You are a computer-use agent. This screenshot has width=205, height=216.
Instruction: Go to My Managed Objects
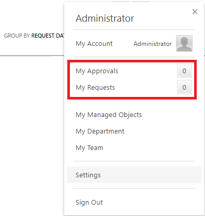[109, 115]
